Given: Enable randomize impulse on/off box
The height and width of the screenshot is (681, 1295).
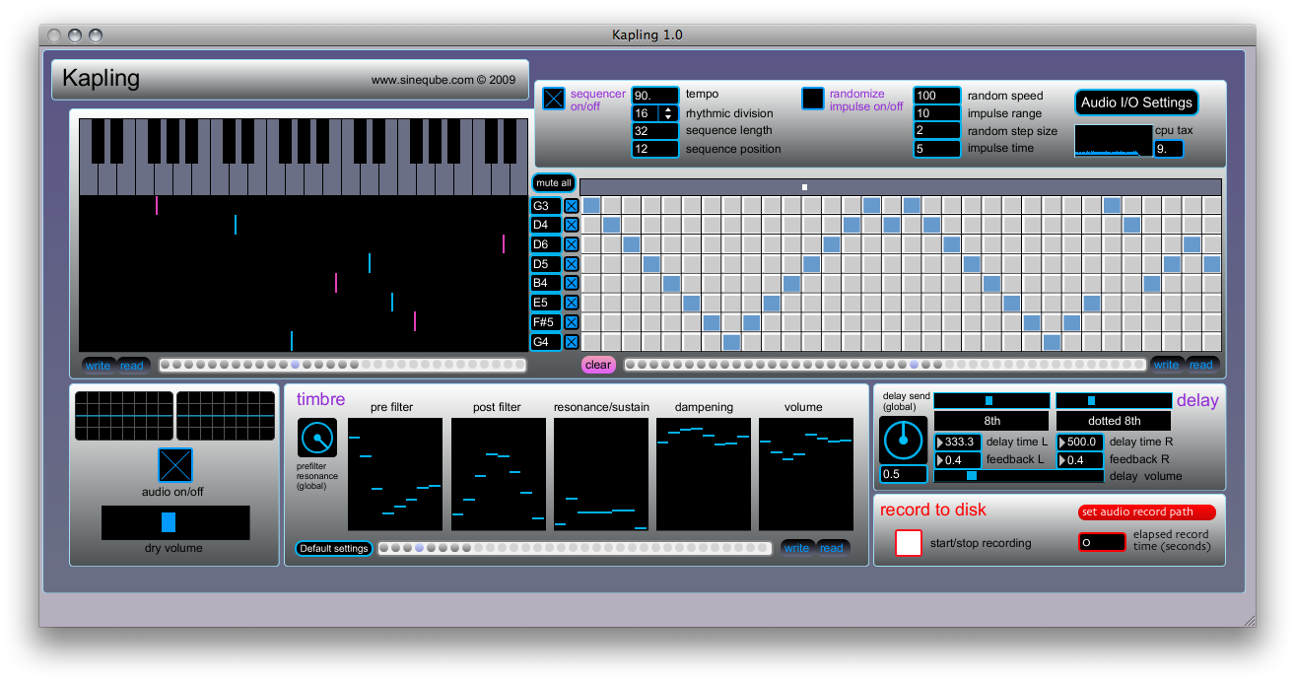Looking at the screenshot, I should coord(813,99).
